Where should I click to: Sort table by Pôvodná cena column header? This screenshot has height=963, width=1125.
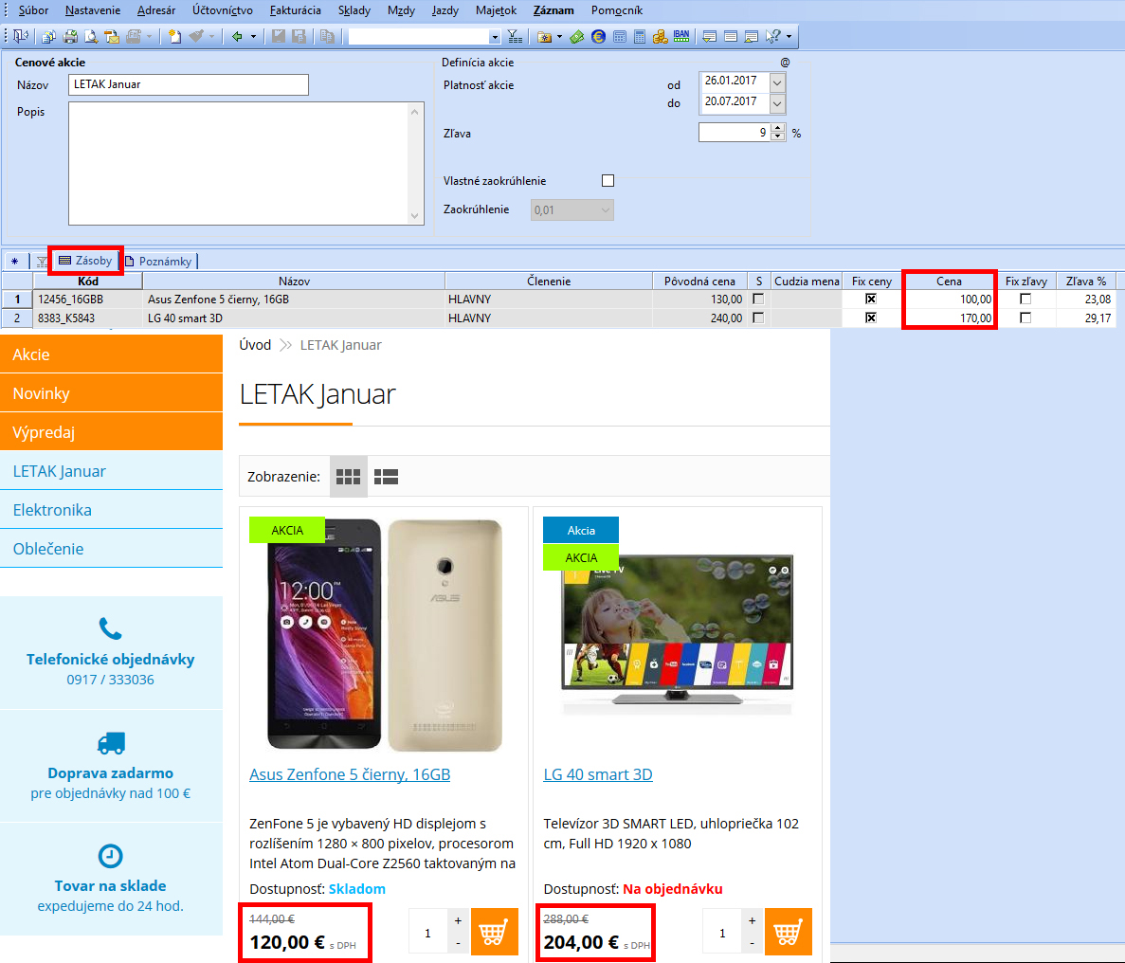point(699,282)
